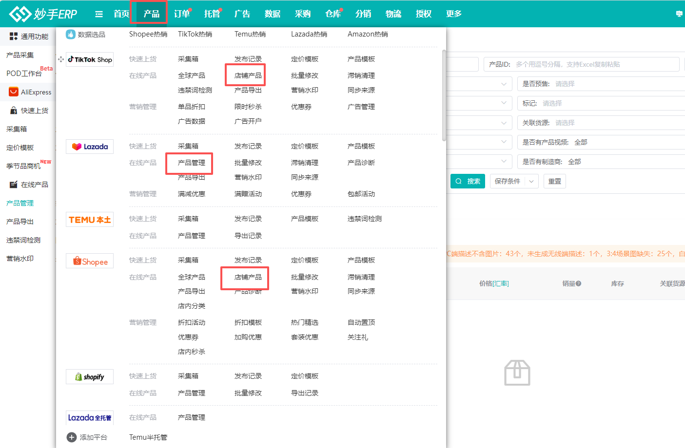Open the 保存条件 dropdown arrow

point(531,181)
